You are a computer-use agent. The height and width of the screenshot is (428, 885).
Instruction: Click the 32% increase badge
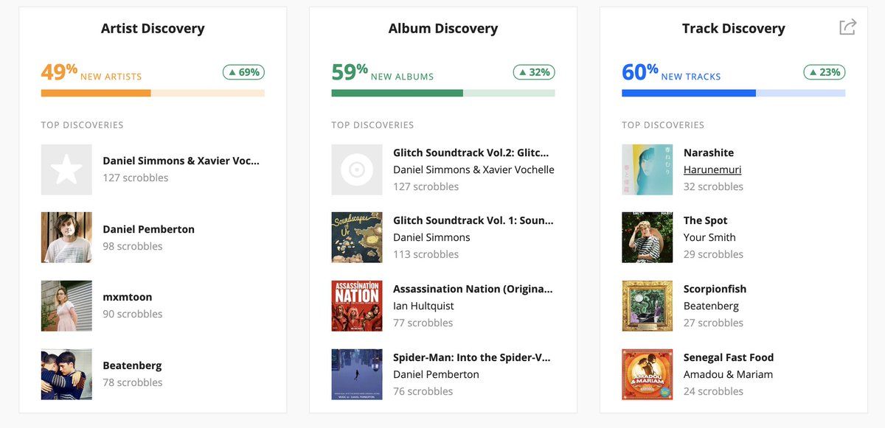coord(534,72)
